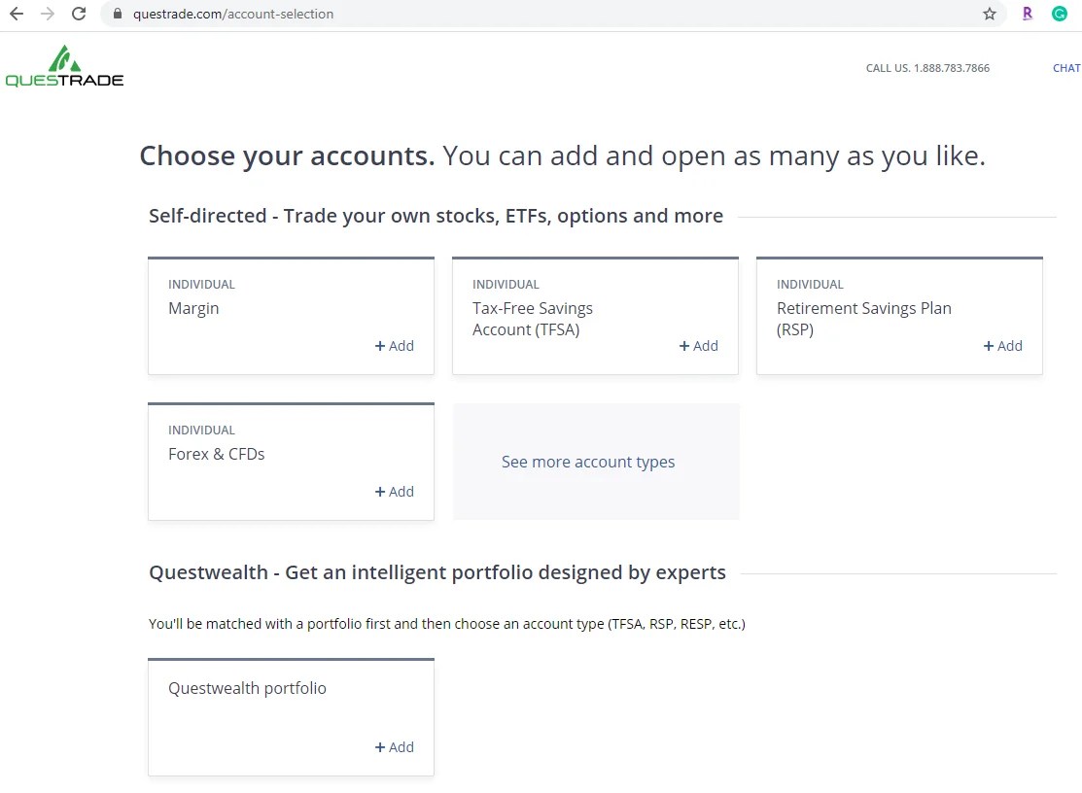Click the CALL US 1.888.783.7866 text

(x=927, y=68)
